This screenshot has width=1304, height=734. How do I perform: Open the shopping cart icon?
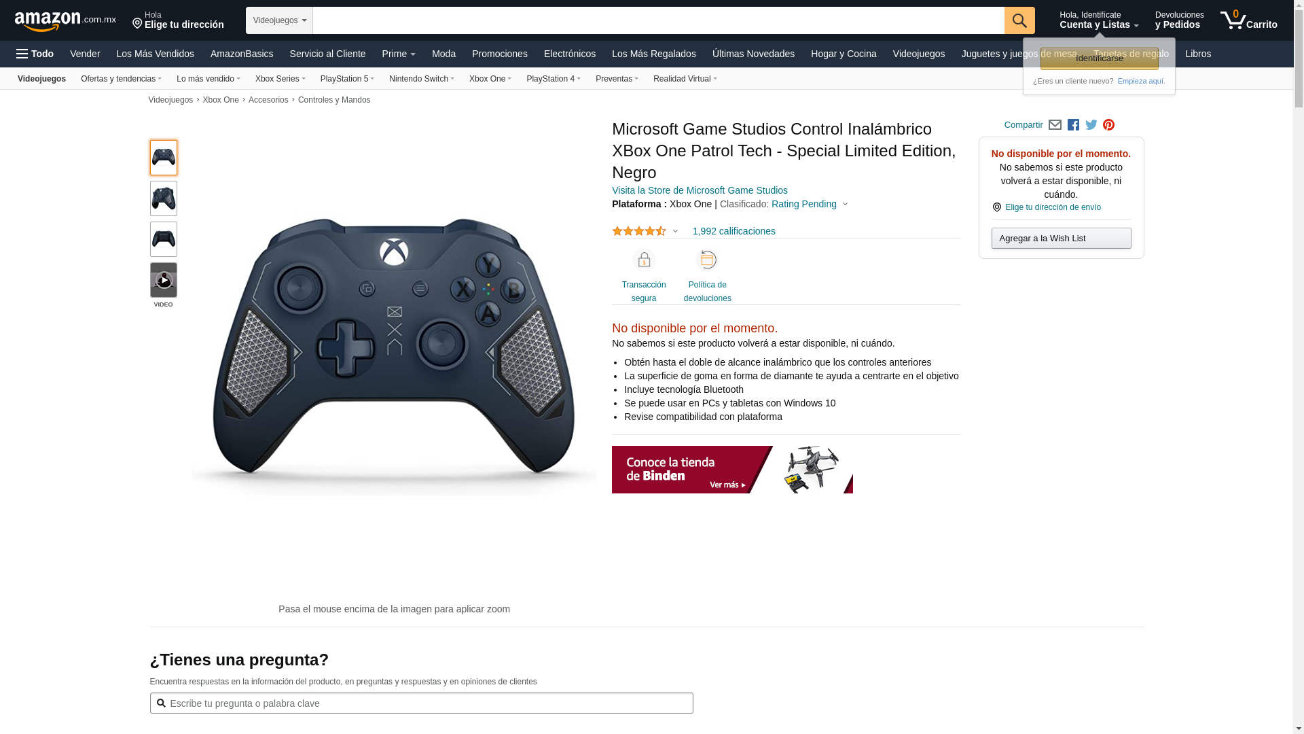(1248, 20)
